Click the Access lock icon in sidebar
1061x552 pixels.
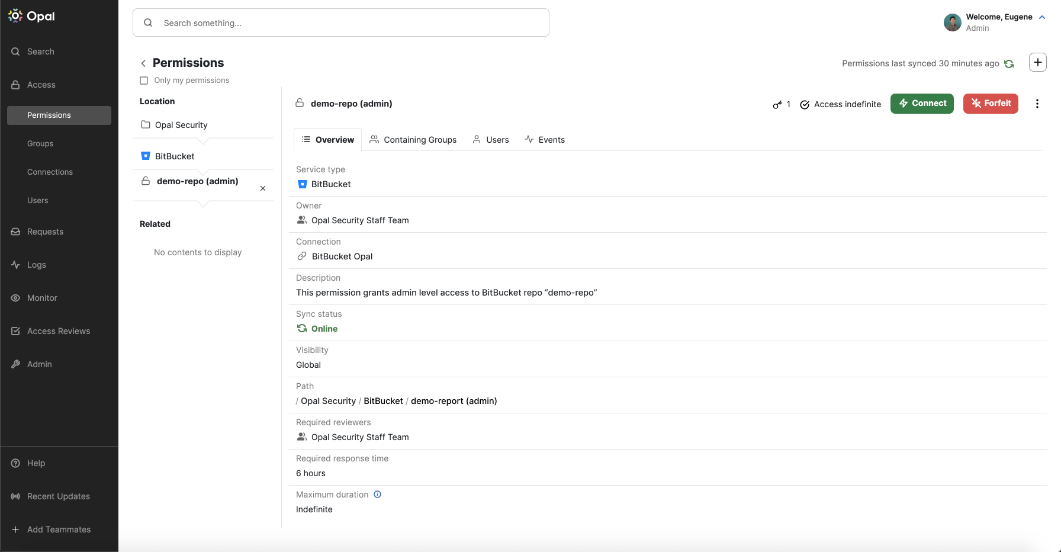click(15, 85)
